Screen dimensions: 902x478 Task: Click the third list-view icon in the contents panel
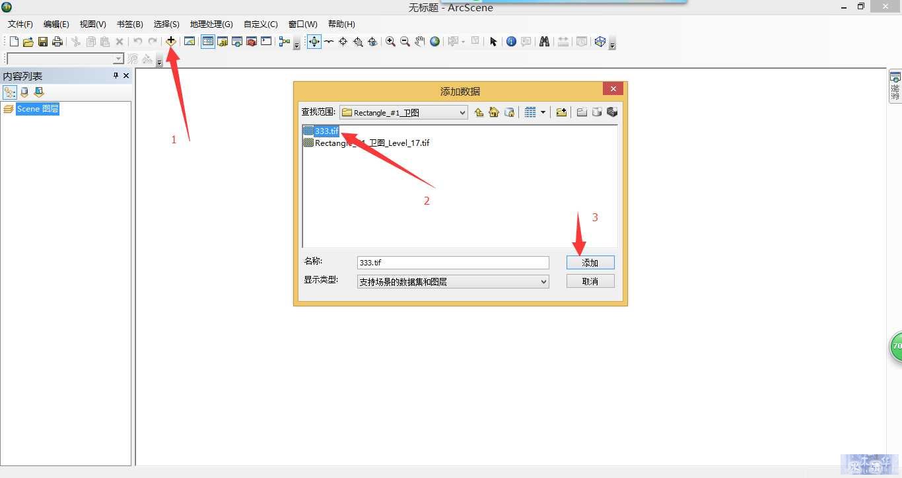39,92
